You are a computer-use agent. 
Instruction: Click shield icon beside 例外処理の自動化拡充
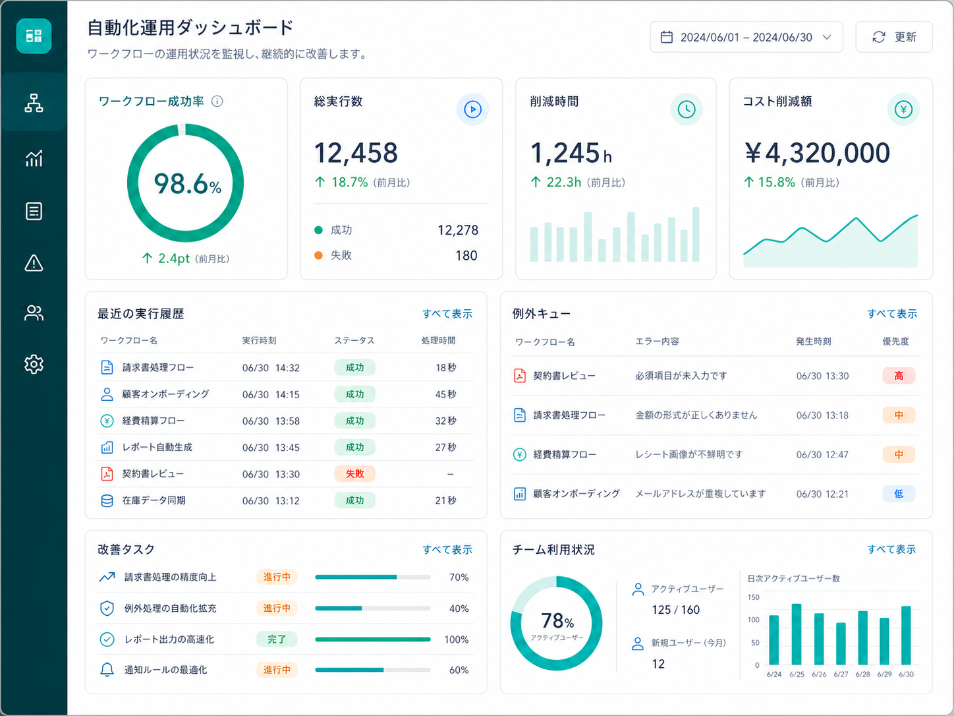coord(107,608)
